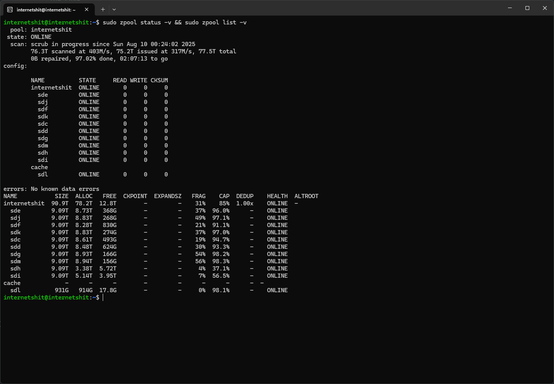Click the terminal icon on the tab
The height and width of the screenshot is (384, 554).
click(x=10, y=10)
